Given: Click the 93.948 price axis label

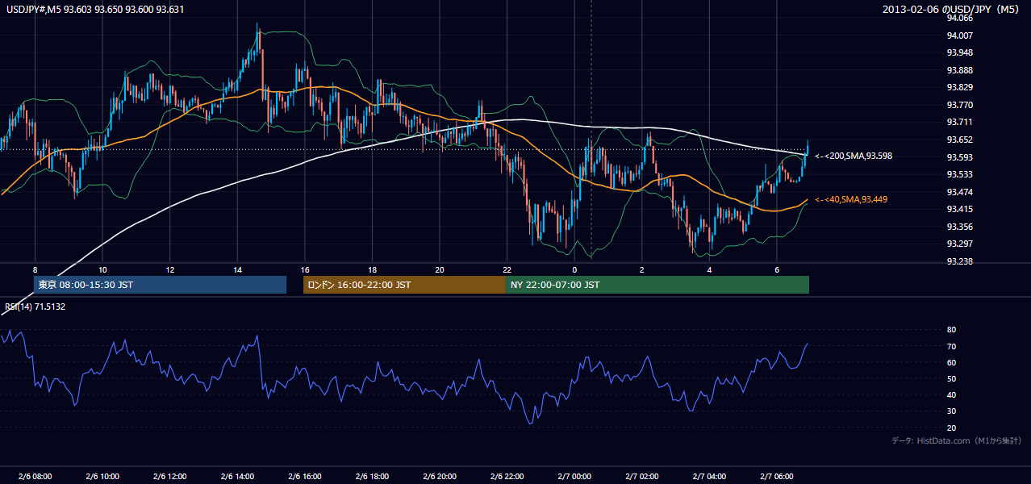Looking at the screenshot, I should (x=959, y=52).
